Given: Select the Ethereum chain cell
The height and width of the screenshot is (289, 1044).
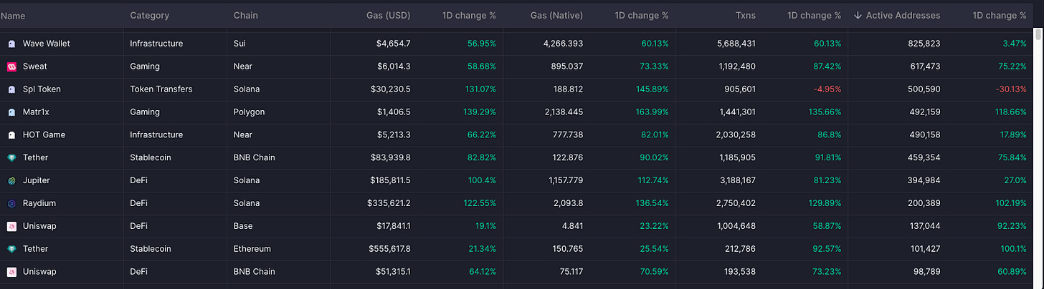Looking at the screenshot, I should [252, 249].
